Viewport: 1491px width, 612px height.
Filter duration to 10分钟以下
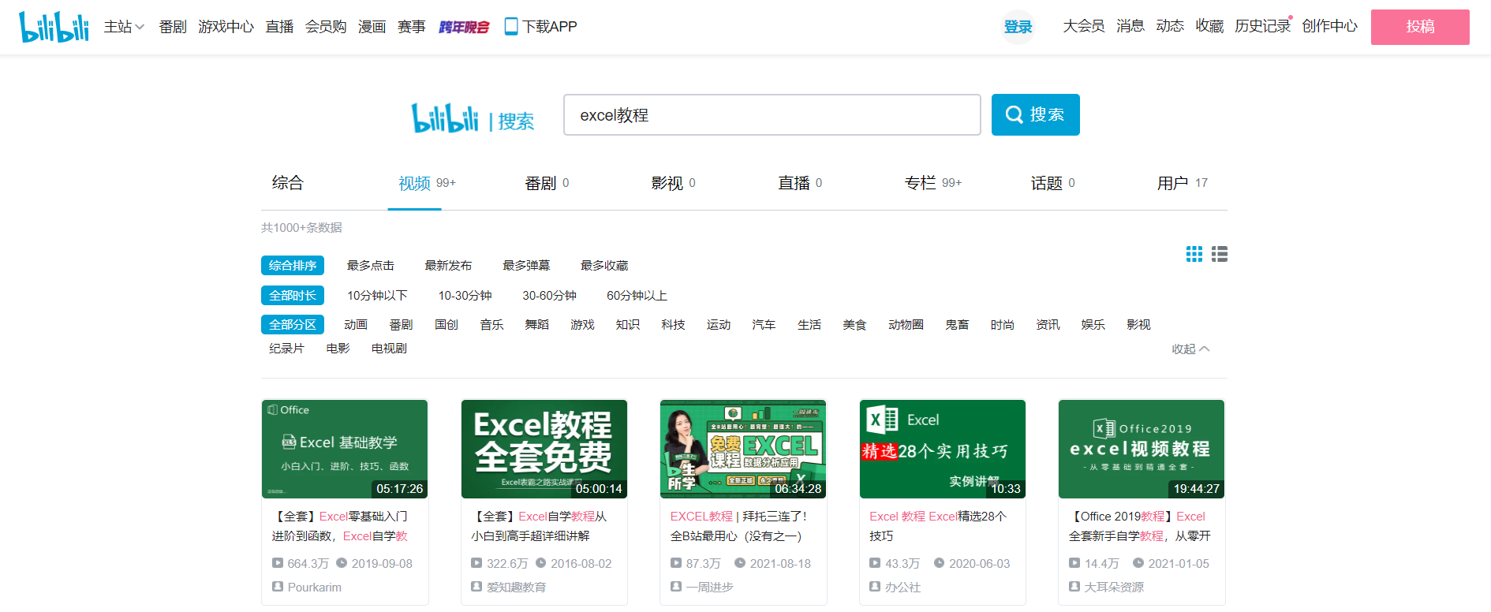(377, 296)
